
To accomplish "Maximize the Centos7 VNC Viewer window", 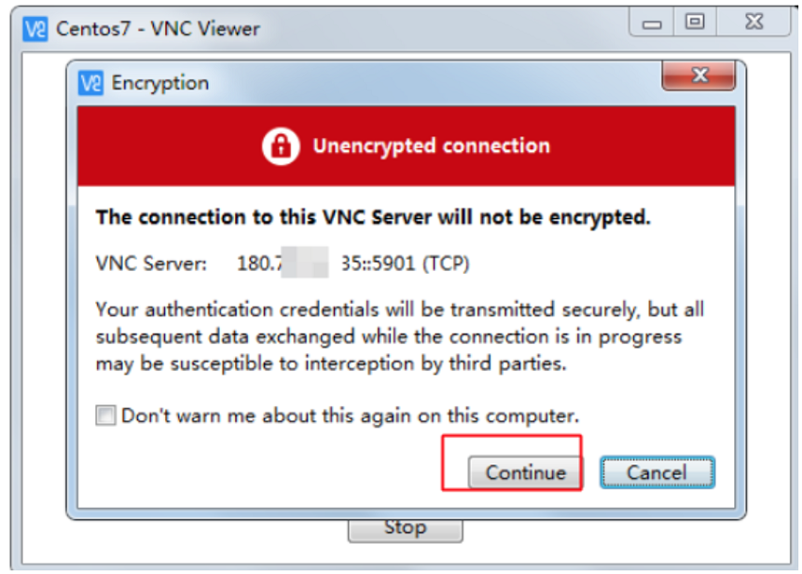I will (x=694, y=22).
